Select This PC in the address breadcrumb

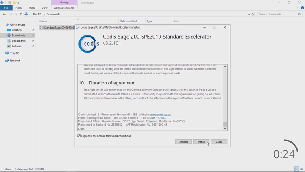pos(37,14)
